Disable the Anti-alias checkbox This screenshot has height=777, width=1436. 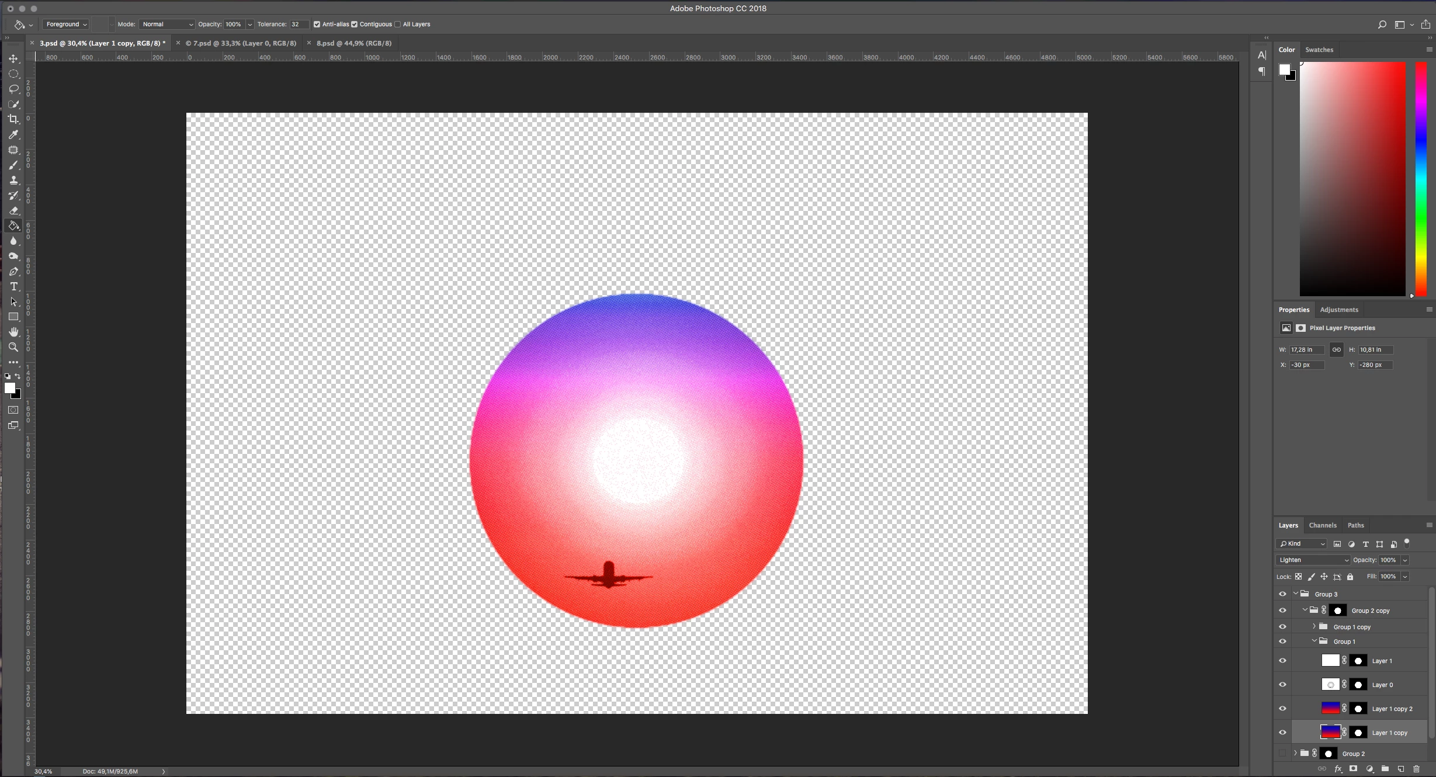point(317,25)
